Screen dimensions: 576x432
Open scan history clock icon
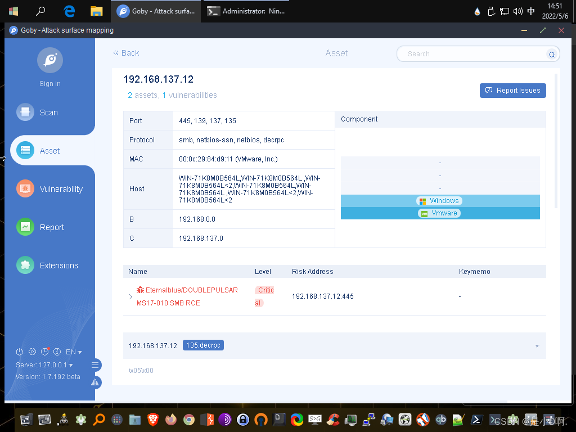tap(45, 352)
